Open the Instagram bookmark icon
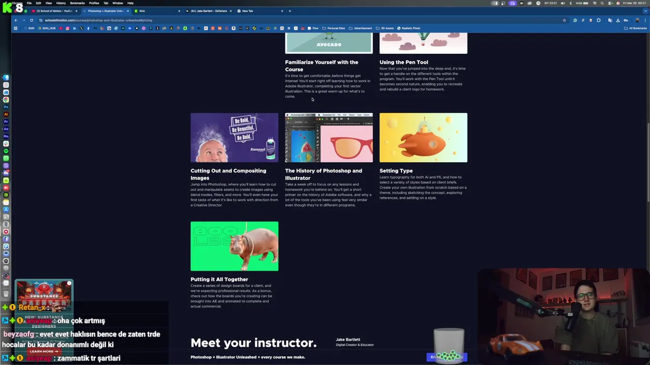The width and height of the screenshot is (650, 365). pyautogui.click(x=68, y=28)
